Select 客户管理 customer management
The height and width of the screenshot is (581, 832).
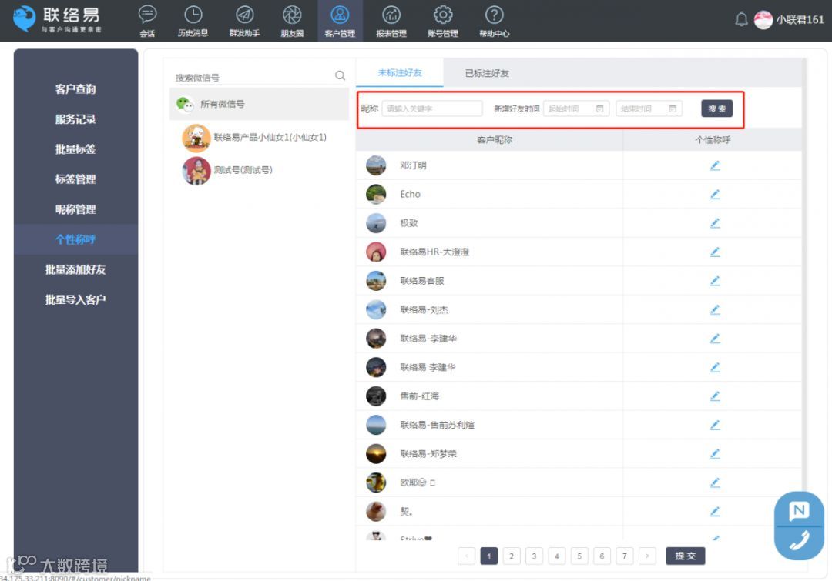[340, 21]
